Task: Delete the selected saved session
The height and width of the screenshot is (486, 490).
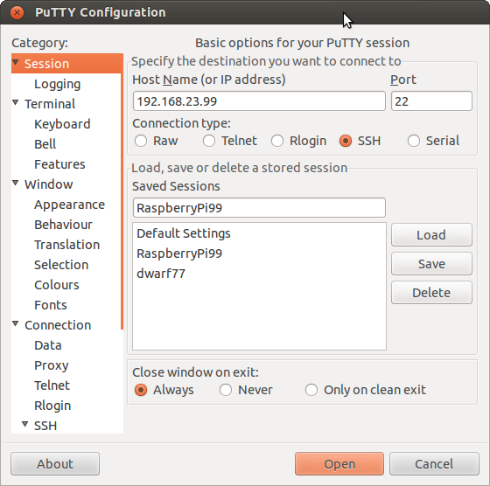Action: click(x=431, y=293)
